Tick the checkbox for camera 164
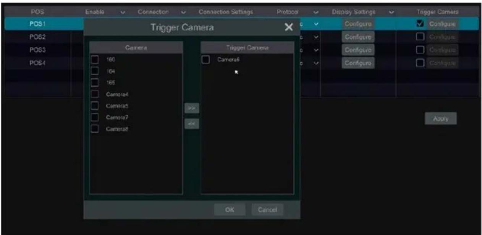Viewport: 482px width, 235px height. 95,71
